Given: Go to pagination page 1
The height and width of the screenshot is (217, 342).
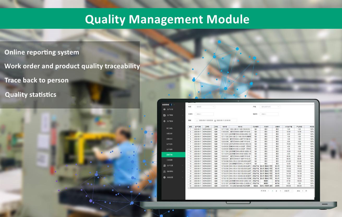Looking at the screenshot, I should tap(273, 191).
